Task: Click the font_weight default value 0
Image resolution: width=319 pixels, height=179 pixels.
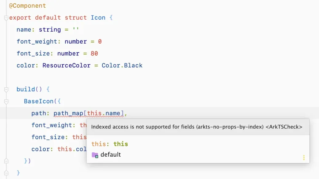Action: 100,41
